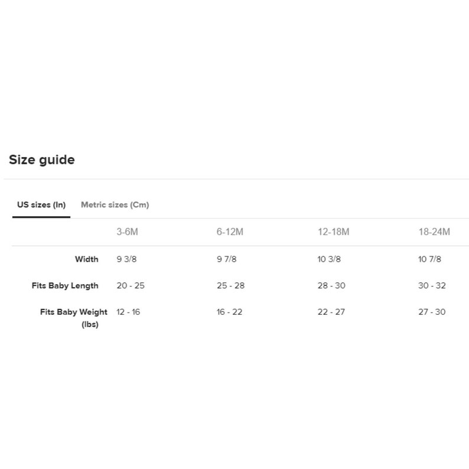Select the 3-6M column header

point(128,232)
